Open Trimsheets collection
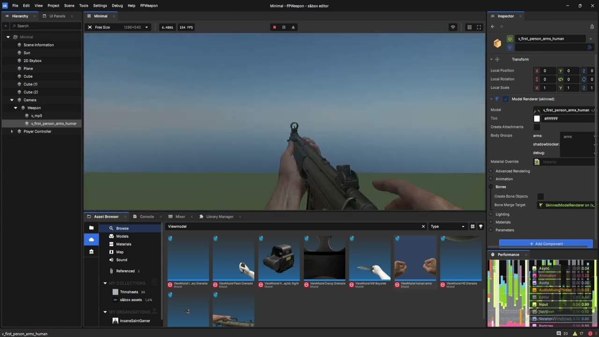 pos(129,292)
